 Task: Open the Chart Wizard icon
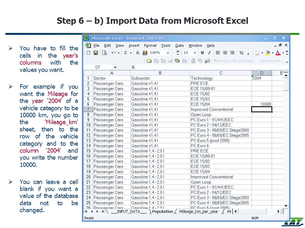tap(145, 53)
